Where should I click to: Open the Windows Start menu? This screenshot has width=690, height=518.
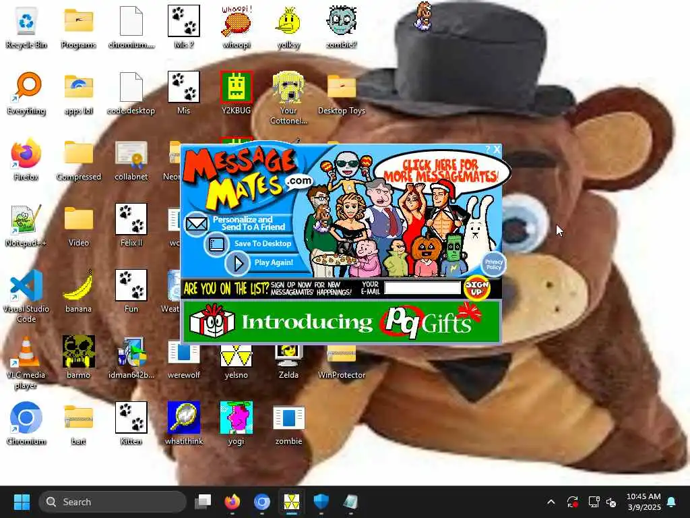click(22, 502)
